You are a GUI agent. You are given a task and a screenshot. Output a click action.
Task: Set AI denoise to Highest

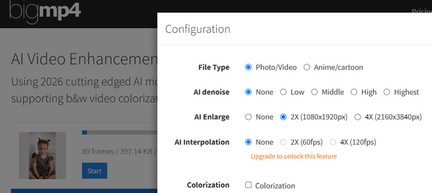(x=387, y=92)
